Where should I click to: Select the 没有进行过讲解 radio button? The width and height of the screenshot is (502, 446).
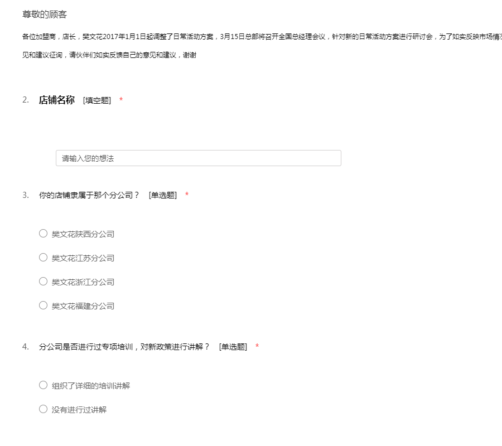(x=43, y=409)
